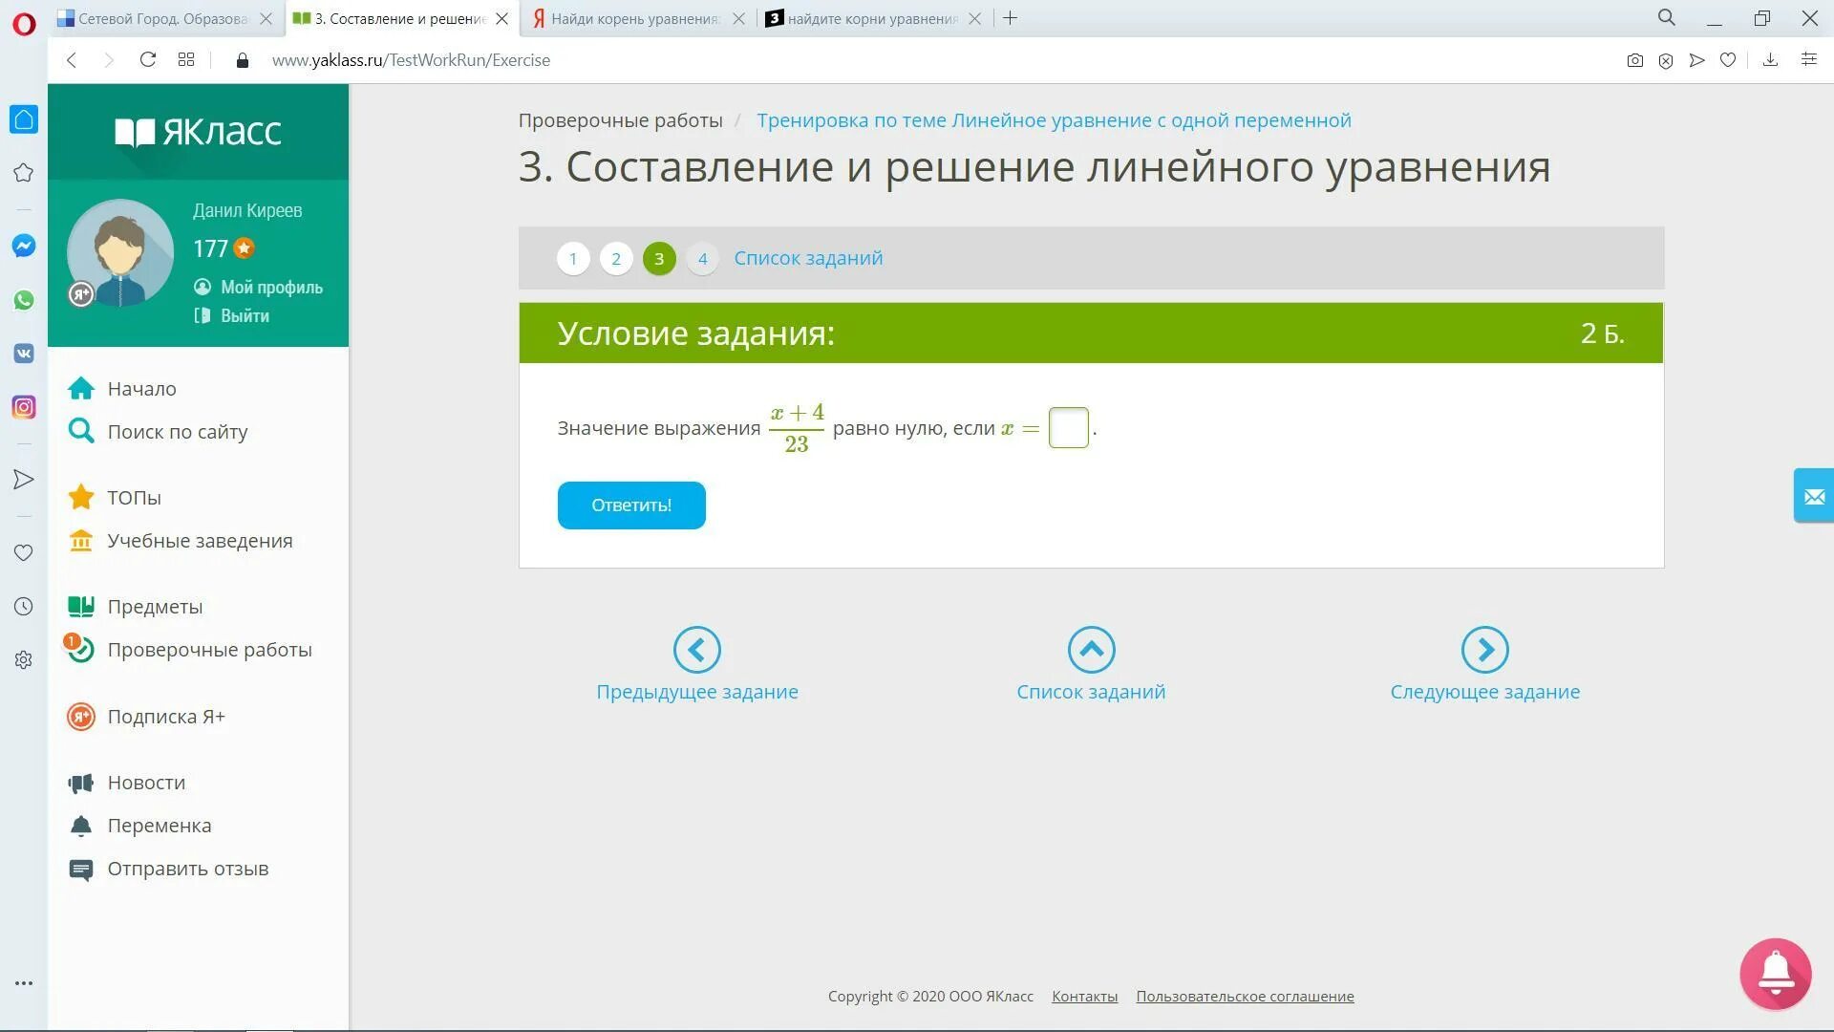Open VK from the Opera sidebar
The height and width of the screenshot is (1032, 1834).
24,354
